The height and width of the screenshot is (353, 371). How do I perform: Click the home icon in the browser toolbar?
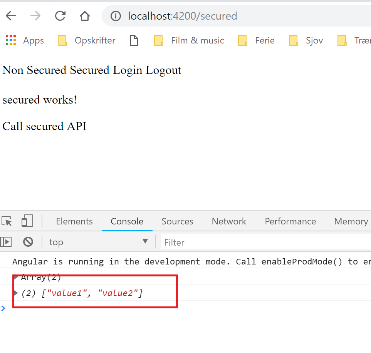click(84, 16)
